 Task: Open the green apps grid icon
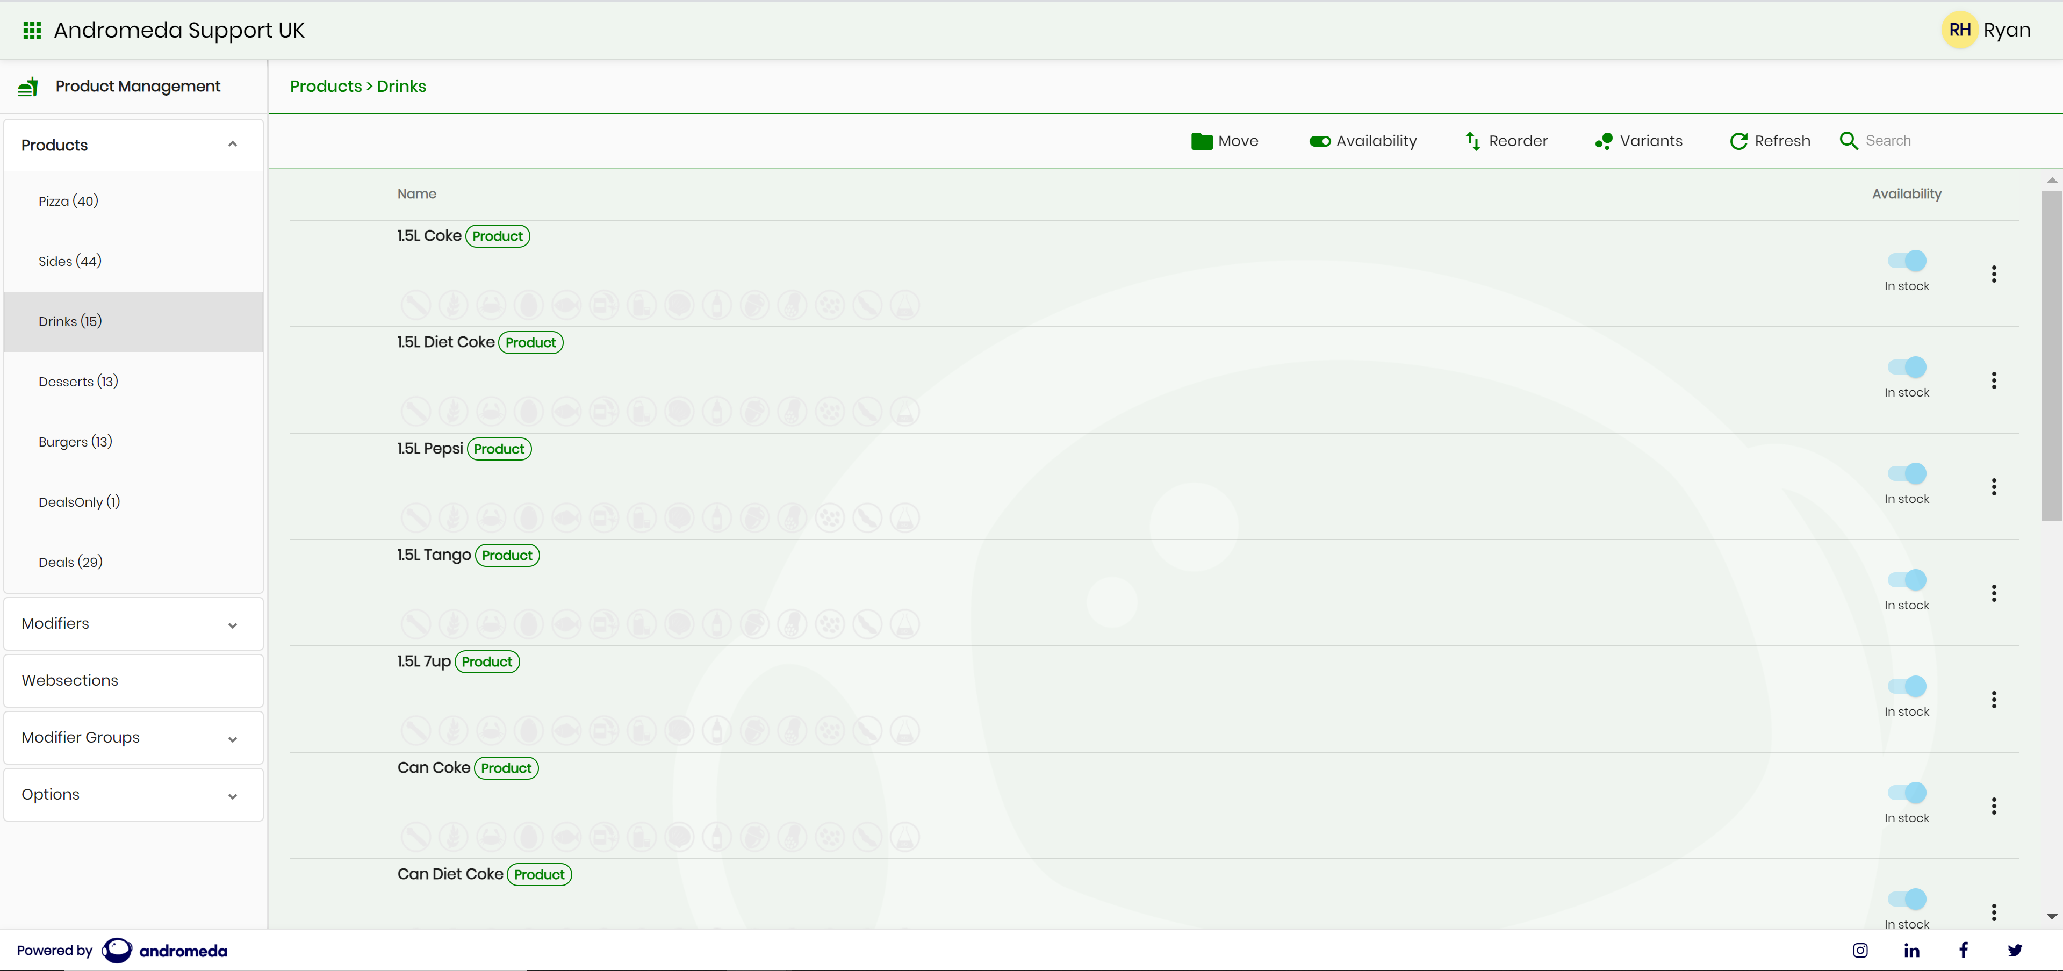(x=32, y=31)
